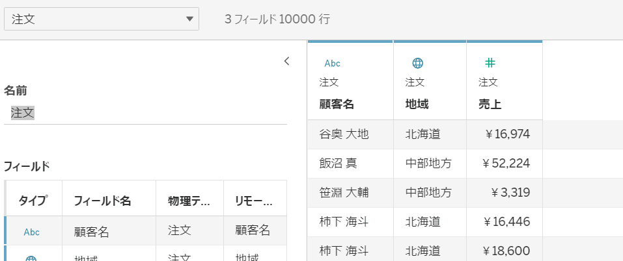Image resolution: width=623 pixels, height=261 pixels.
Task: Click the 注文 label above 地域 header
Action: 415,82
